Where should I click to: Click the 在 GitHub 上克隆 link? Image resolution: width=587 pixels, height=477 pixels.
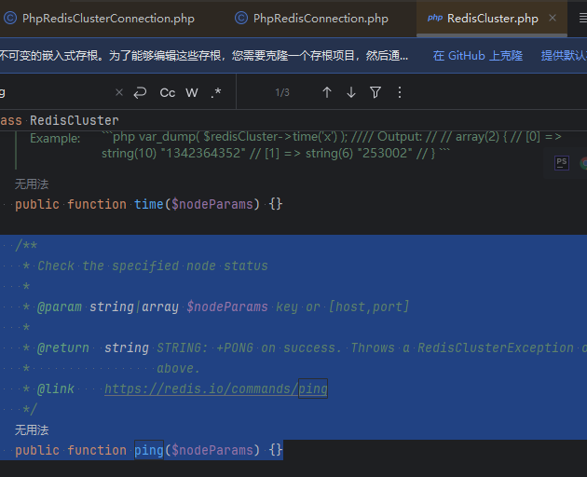477,56
